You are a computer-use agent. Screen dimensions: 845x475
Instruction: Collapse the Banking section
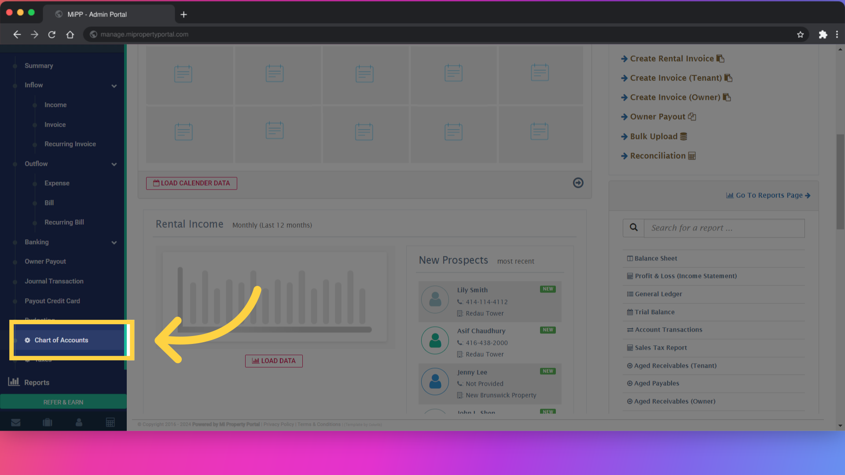114,242
